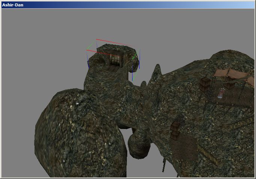This screenshot has width=256, height=179.
Task: Select the stacked barrels on the rock slope
Action: click(x=176, y=131)
